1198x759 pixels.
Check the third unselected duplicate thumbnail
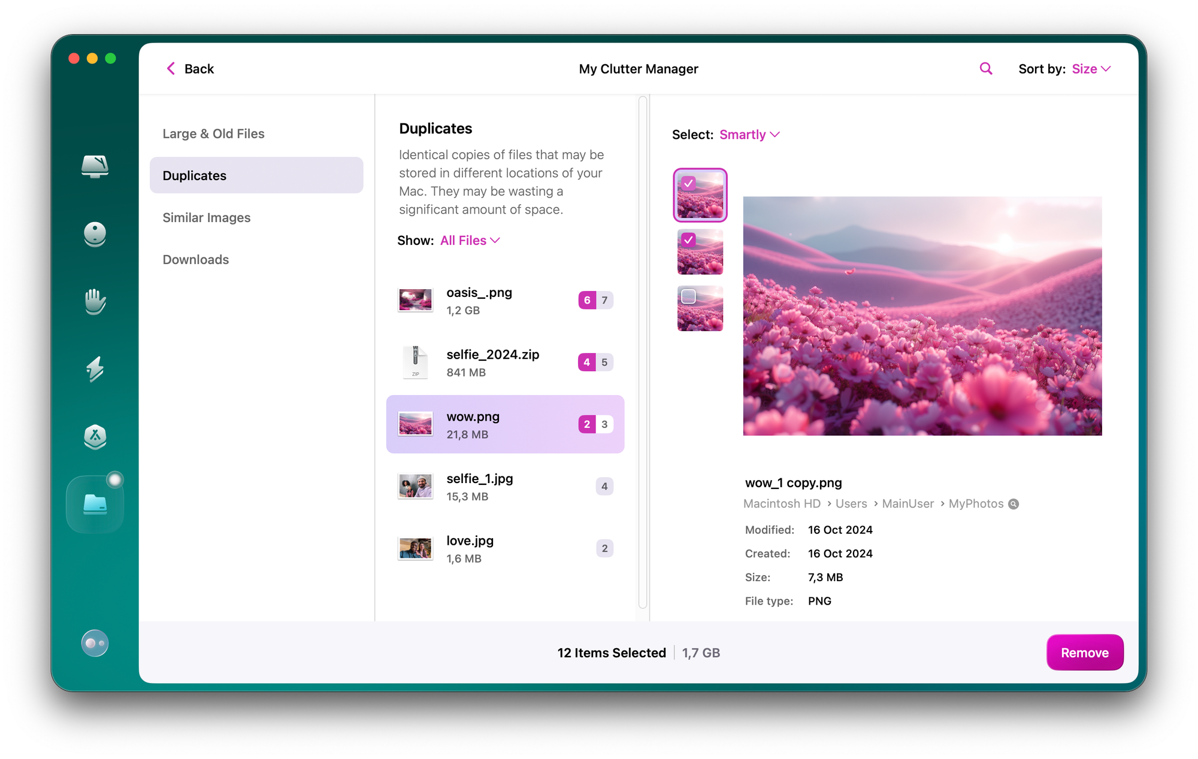(x=689, y=296)
